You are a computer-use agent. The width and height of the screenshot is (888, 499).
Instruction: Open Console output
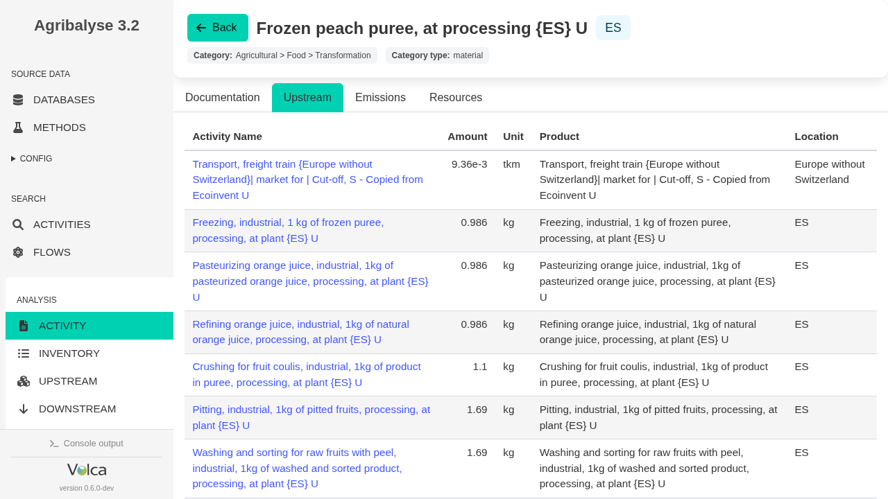point(87,444)
